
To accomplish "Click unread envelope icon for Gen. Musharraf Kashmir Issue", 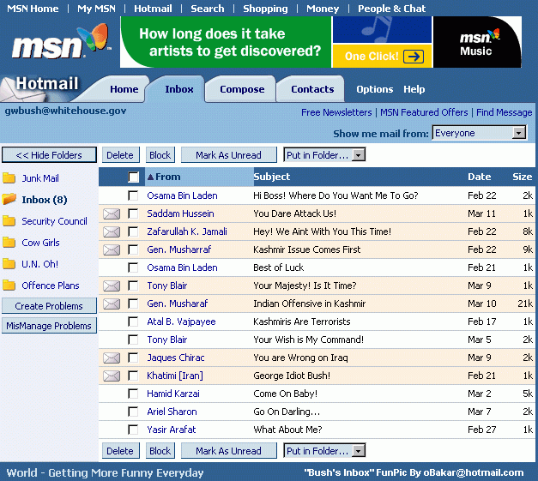I will [x=112, y=250].
